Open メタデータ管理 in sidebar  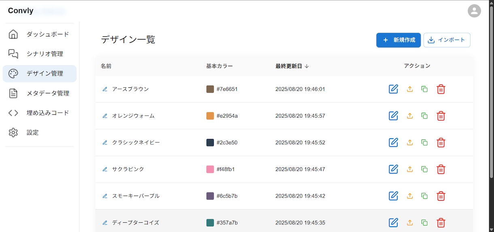40,93
